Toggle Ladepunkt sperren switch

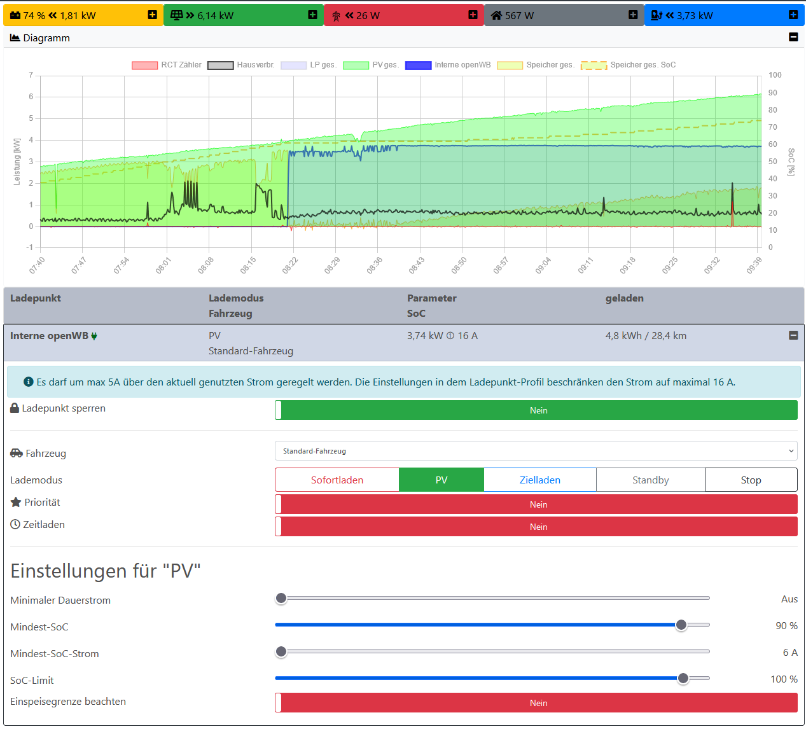point(536,410)
